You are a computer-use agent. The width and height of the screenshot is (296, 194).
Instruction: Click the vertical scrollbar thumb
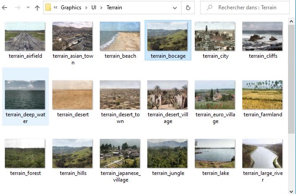(x=291, y=79)
